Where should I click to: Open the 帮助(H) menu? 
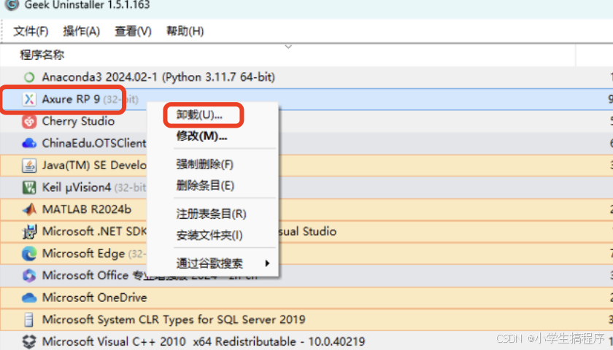tap(185, 31)
